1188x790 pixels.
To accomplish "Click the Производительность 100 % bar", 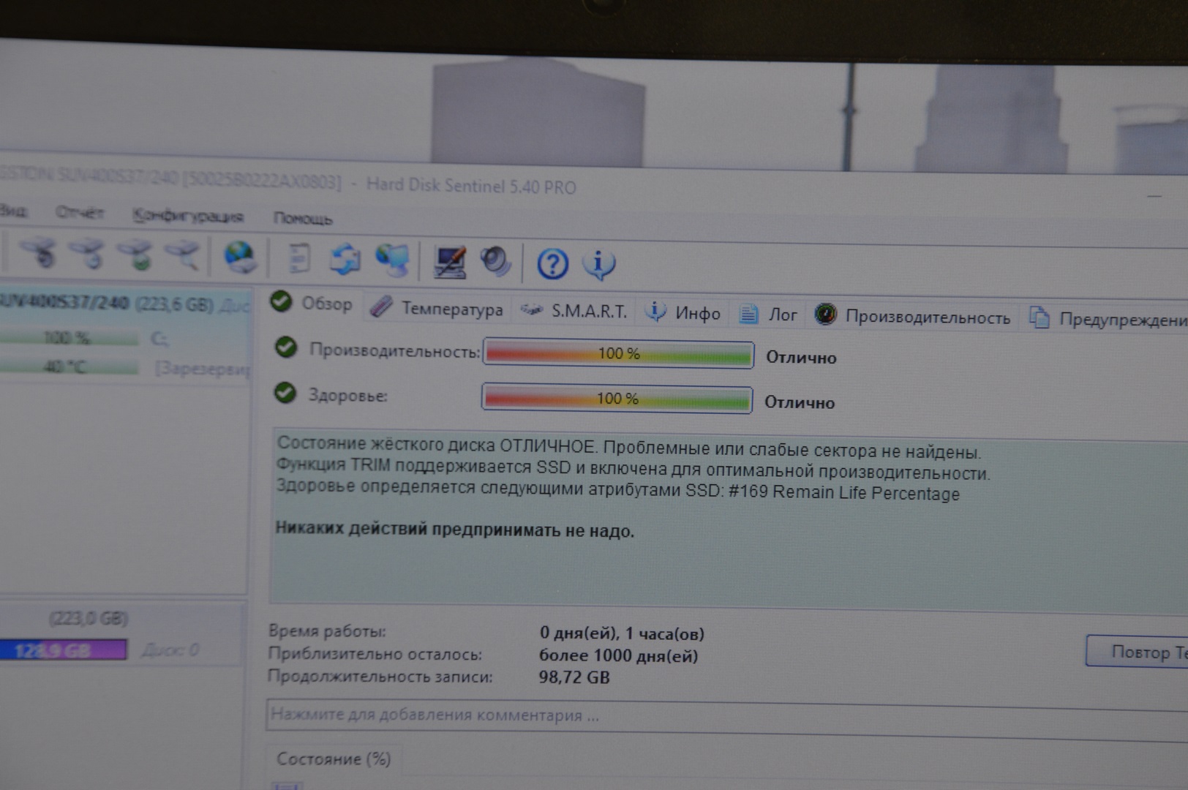I will pos(618,353).
